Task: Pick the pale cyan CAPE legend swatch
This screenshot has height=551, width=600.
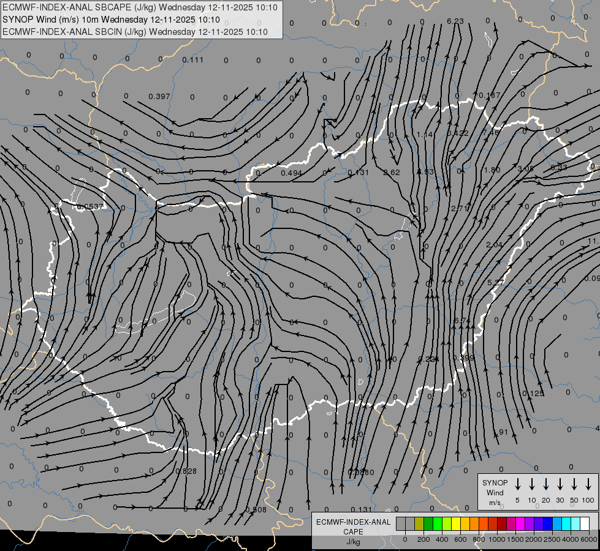Action: pos(575,523)
